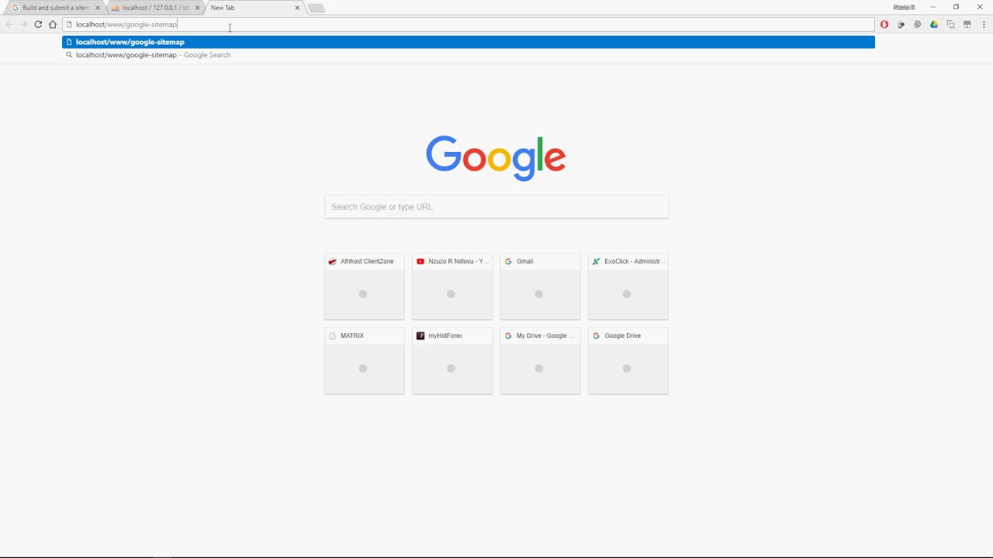The width and height of the screenshot is (993, 558).
Task: Click the extension icon left of Google Drive
Action: pos(918,25)
